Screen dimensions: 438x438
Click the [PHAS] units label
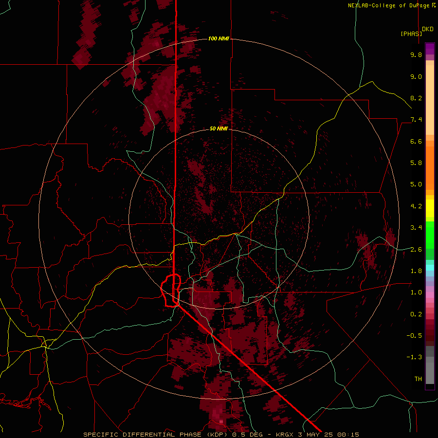coord(411,34)
